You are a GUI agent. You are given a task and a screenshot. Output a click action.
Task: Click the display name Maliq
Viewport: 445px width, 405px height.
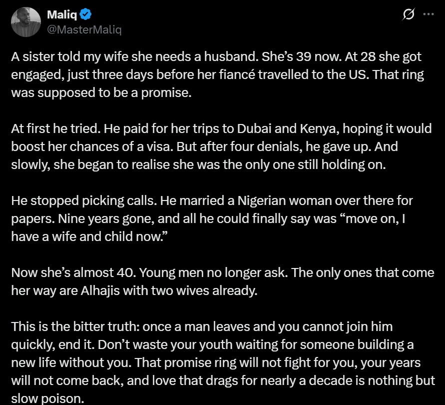click(60, 14)
